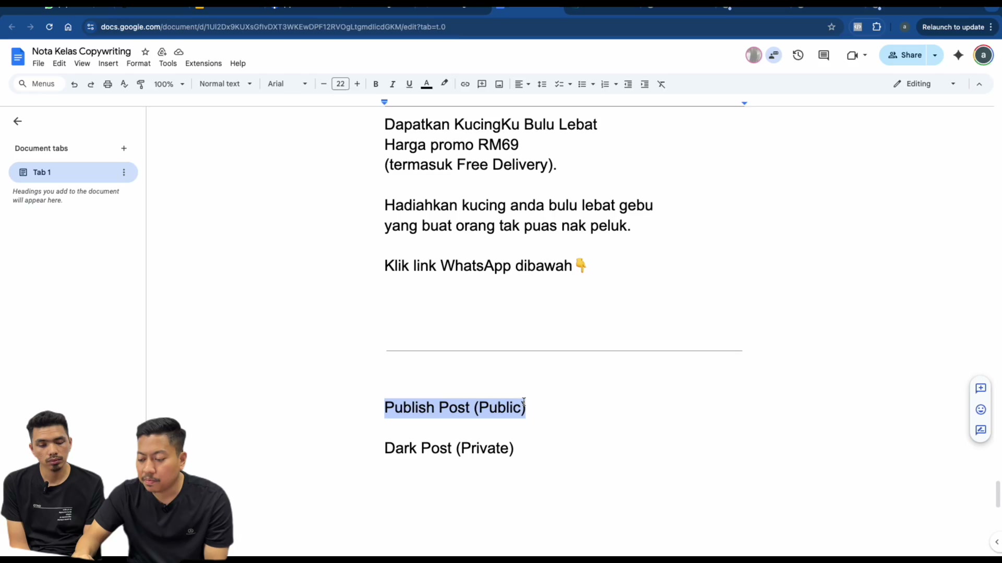Click the Add emoji reaction side button
This screenshot has width=1002, height=563.
click(981, 410)
